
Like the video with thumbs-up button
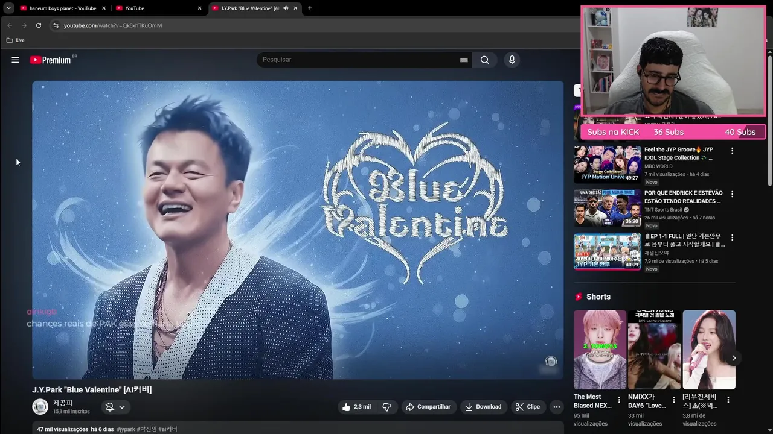click(356, 407)
